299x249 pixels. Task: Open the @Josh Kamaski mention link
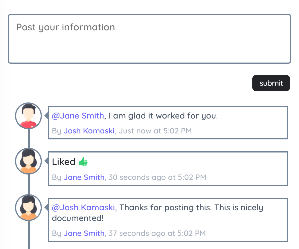point(83,207)
